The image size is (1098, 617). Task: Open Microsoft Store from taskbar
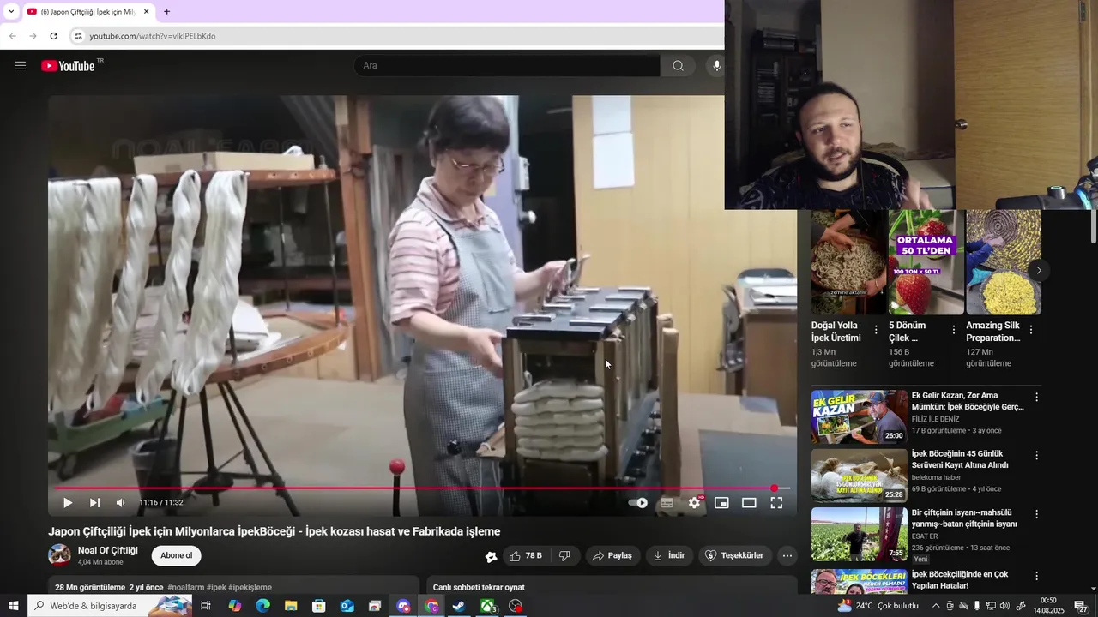319,606
